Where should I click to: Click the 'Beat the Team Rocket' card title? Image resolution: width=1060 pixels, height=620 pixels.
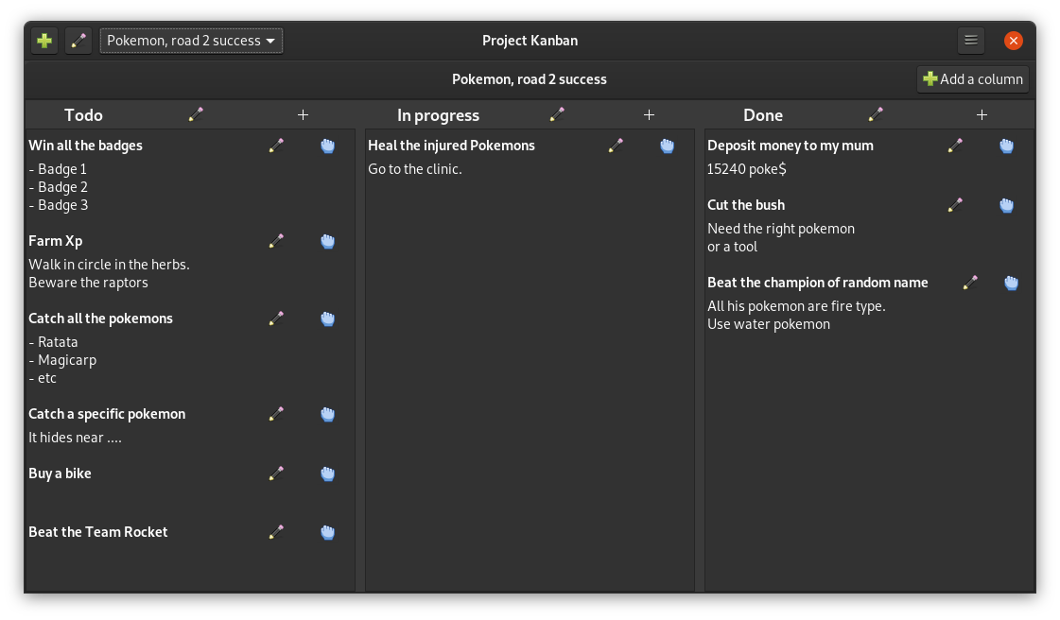[98, 532]
